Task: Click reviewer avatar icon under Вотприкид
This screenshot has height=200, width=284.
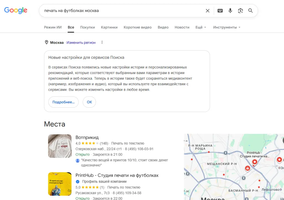Action: [x=78, y=161]
